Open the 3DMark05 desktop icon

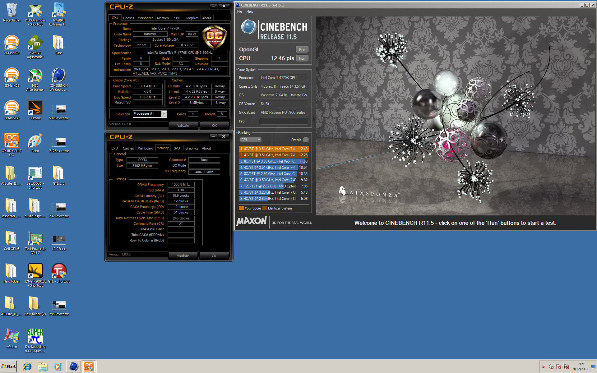click(12, 78)
